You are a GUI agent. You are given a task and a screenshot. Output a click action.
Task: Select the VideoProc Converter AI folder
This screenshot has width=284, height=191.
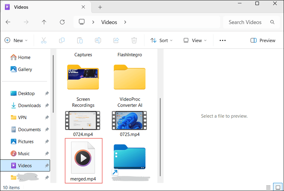point(130,86)
